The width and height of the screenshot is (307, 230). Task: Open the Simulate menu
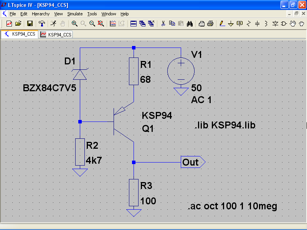(x=75, y=14)
